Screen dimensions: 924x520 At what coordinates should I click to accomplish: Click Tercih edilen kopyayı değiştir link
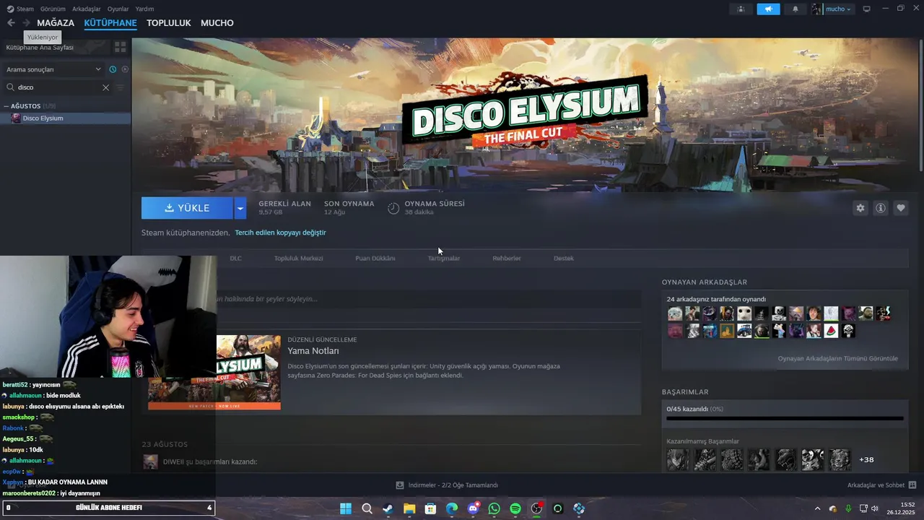click(280, 233)
